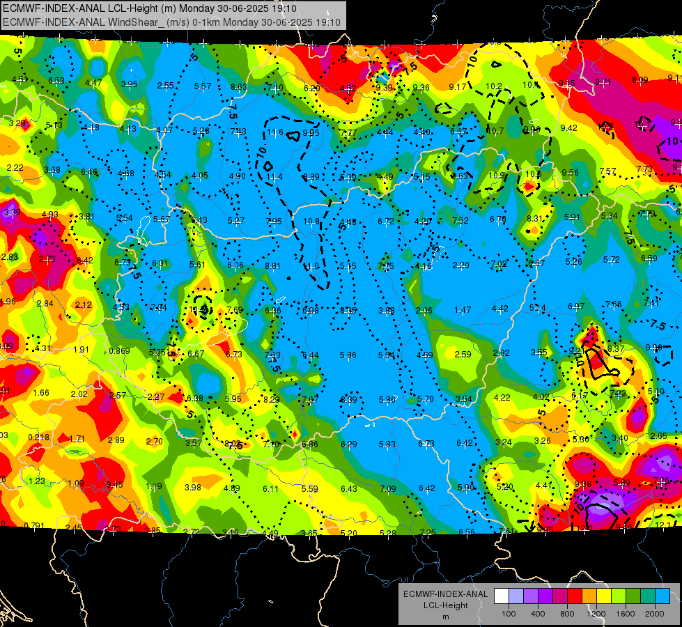Click the wind shear value 5.83

coord(387,444)
